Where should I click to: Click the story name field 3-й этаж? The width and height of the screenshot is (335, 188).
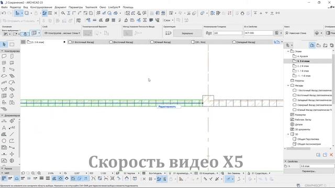point(317,166)
